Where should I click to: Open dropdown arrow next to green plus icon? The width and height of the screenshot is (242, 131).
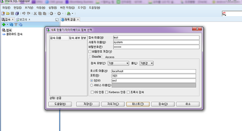coord(7,25)
